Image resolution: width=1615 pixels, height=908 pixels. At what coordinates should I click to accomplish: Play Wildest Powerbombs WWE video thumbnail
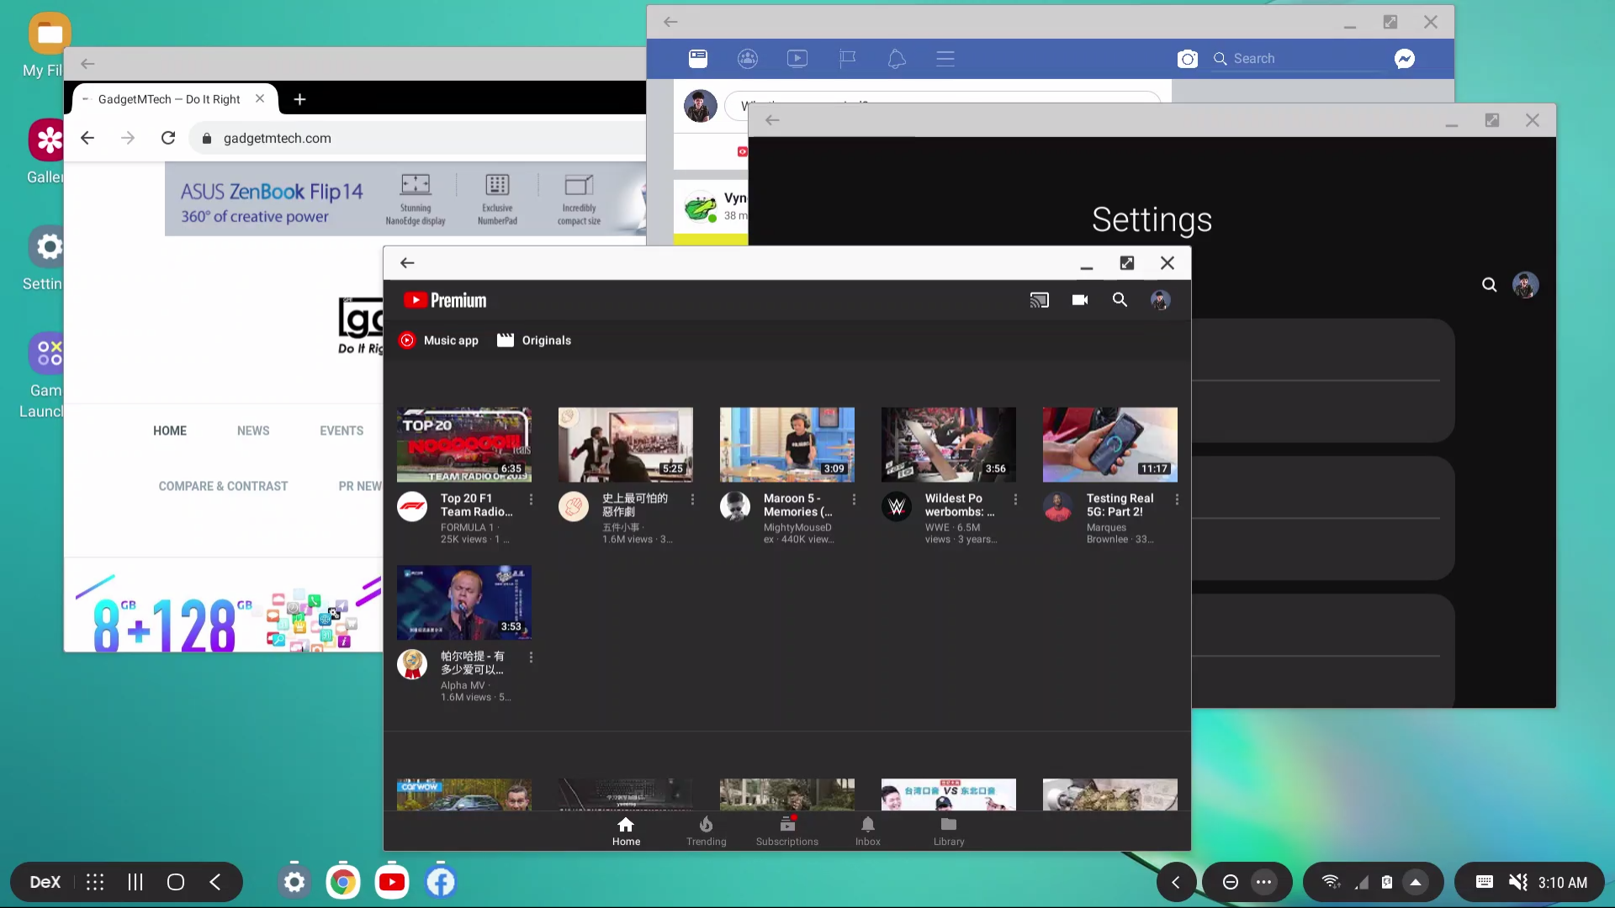tap(949, 445)
